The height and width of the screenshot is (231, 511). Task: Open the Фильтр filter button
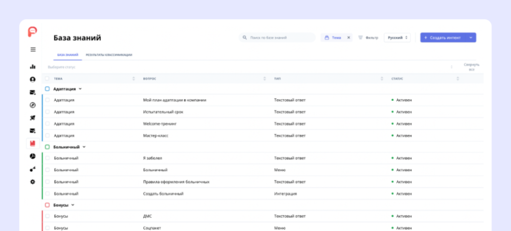(x=368, y=37)
